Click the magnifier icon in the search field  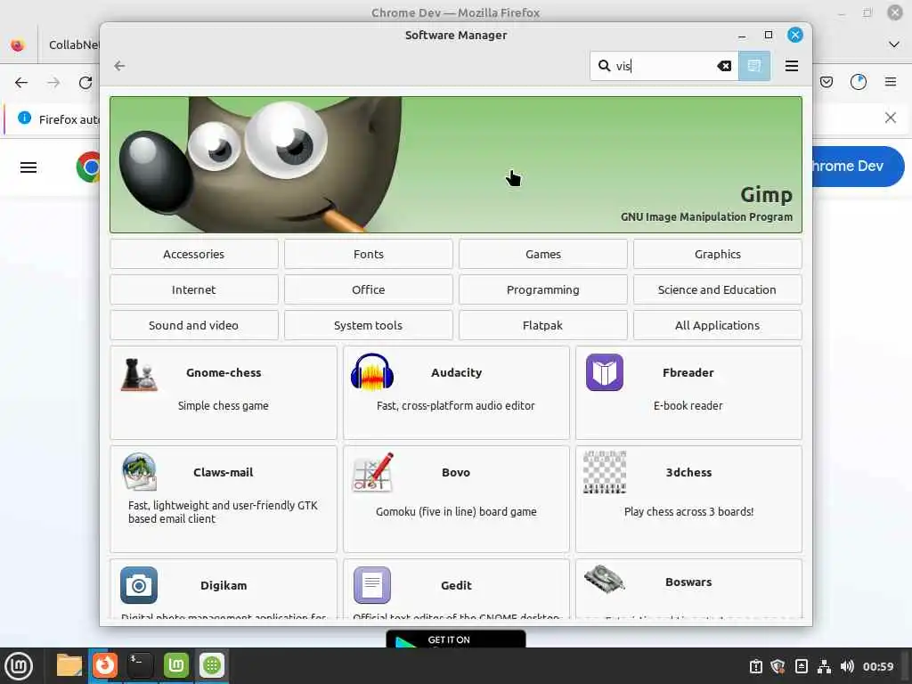tap(605, 66)
